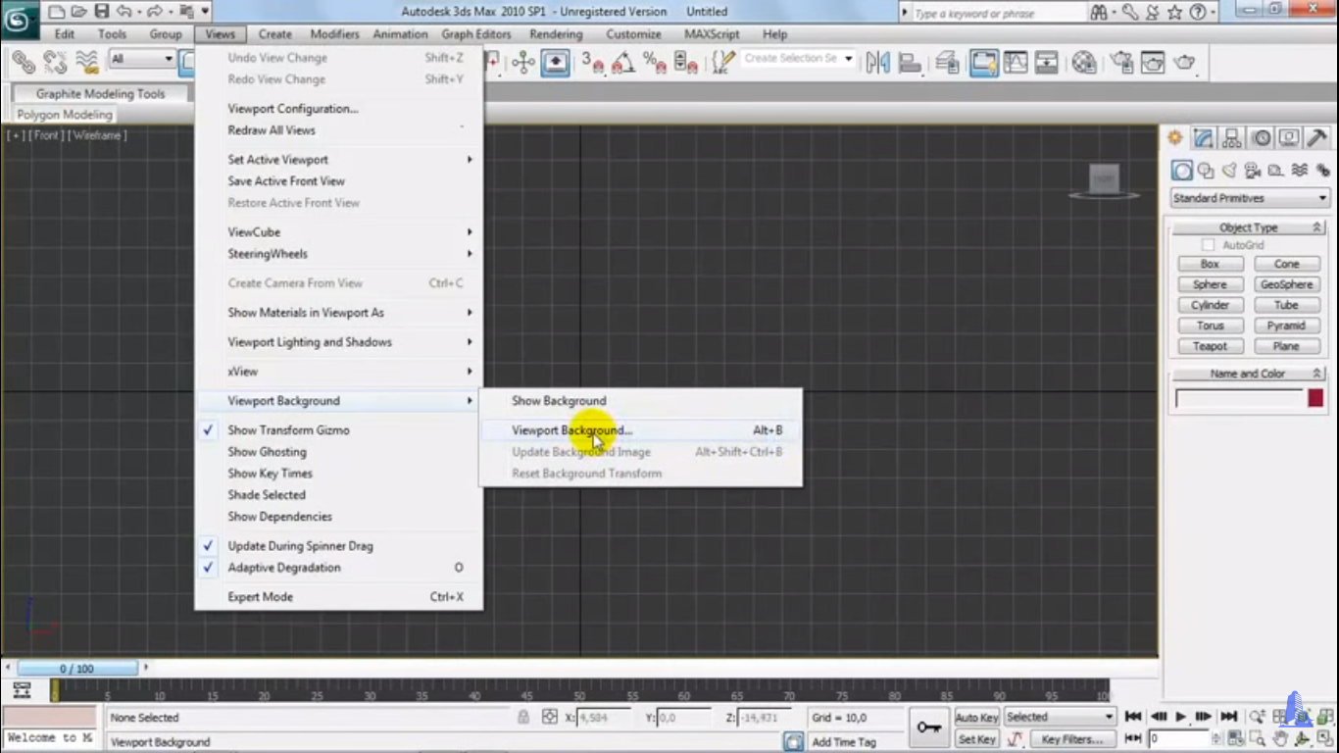Viewport: 1339px width, 753px height.
Task: Toggle the Angle Snap icon
Action: point(622,64)
